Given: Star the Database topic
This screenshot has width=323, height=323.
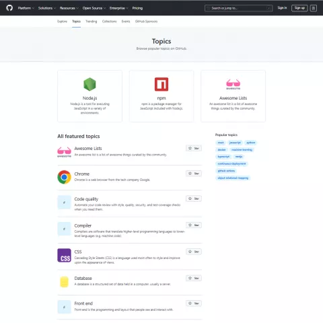Looking at the screenshot, I should tap(194, 278).
